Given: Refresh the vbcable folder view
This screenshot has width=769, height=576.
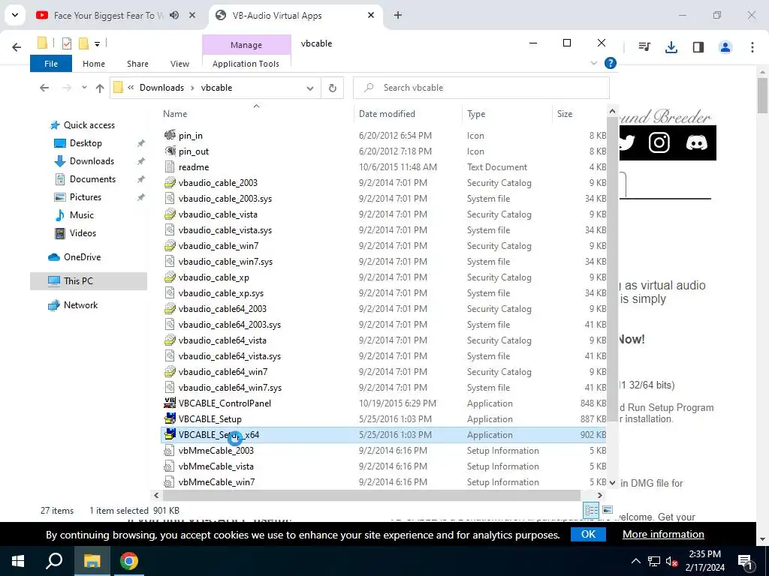Looking at the screenshot, I should [333, 88].
